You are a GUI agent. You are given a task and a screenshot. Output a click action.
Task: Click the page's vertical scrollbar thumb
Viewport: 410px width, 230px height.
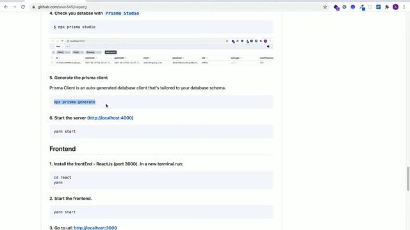[x=407, y=179]
